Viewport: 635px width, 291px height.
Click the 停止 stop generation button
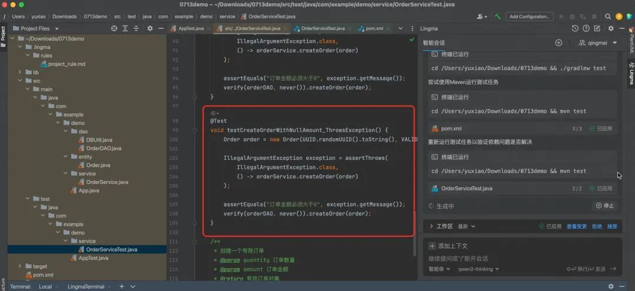[x=606, y=206]
